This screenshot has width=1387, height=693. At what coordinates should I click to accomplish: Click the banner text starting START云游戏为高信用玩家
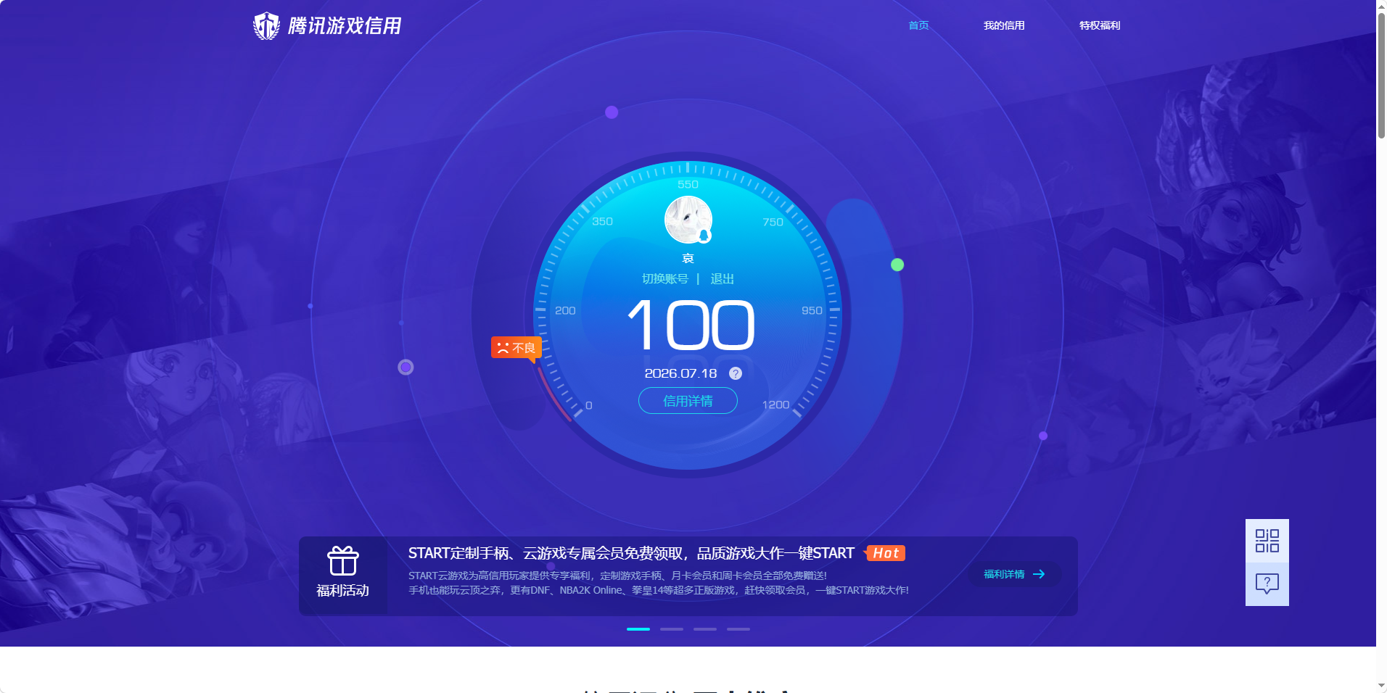[617, 576]
